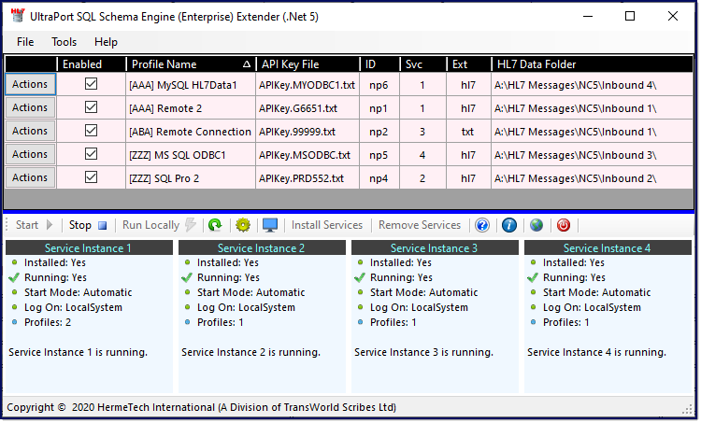Click cell APIKey.MYODBC1.txt
The height and width of the screenshot is (423, 701).
coord(308,85)
